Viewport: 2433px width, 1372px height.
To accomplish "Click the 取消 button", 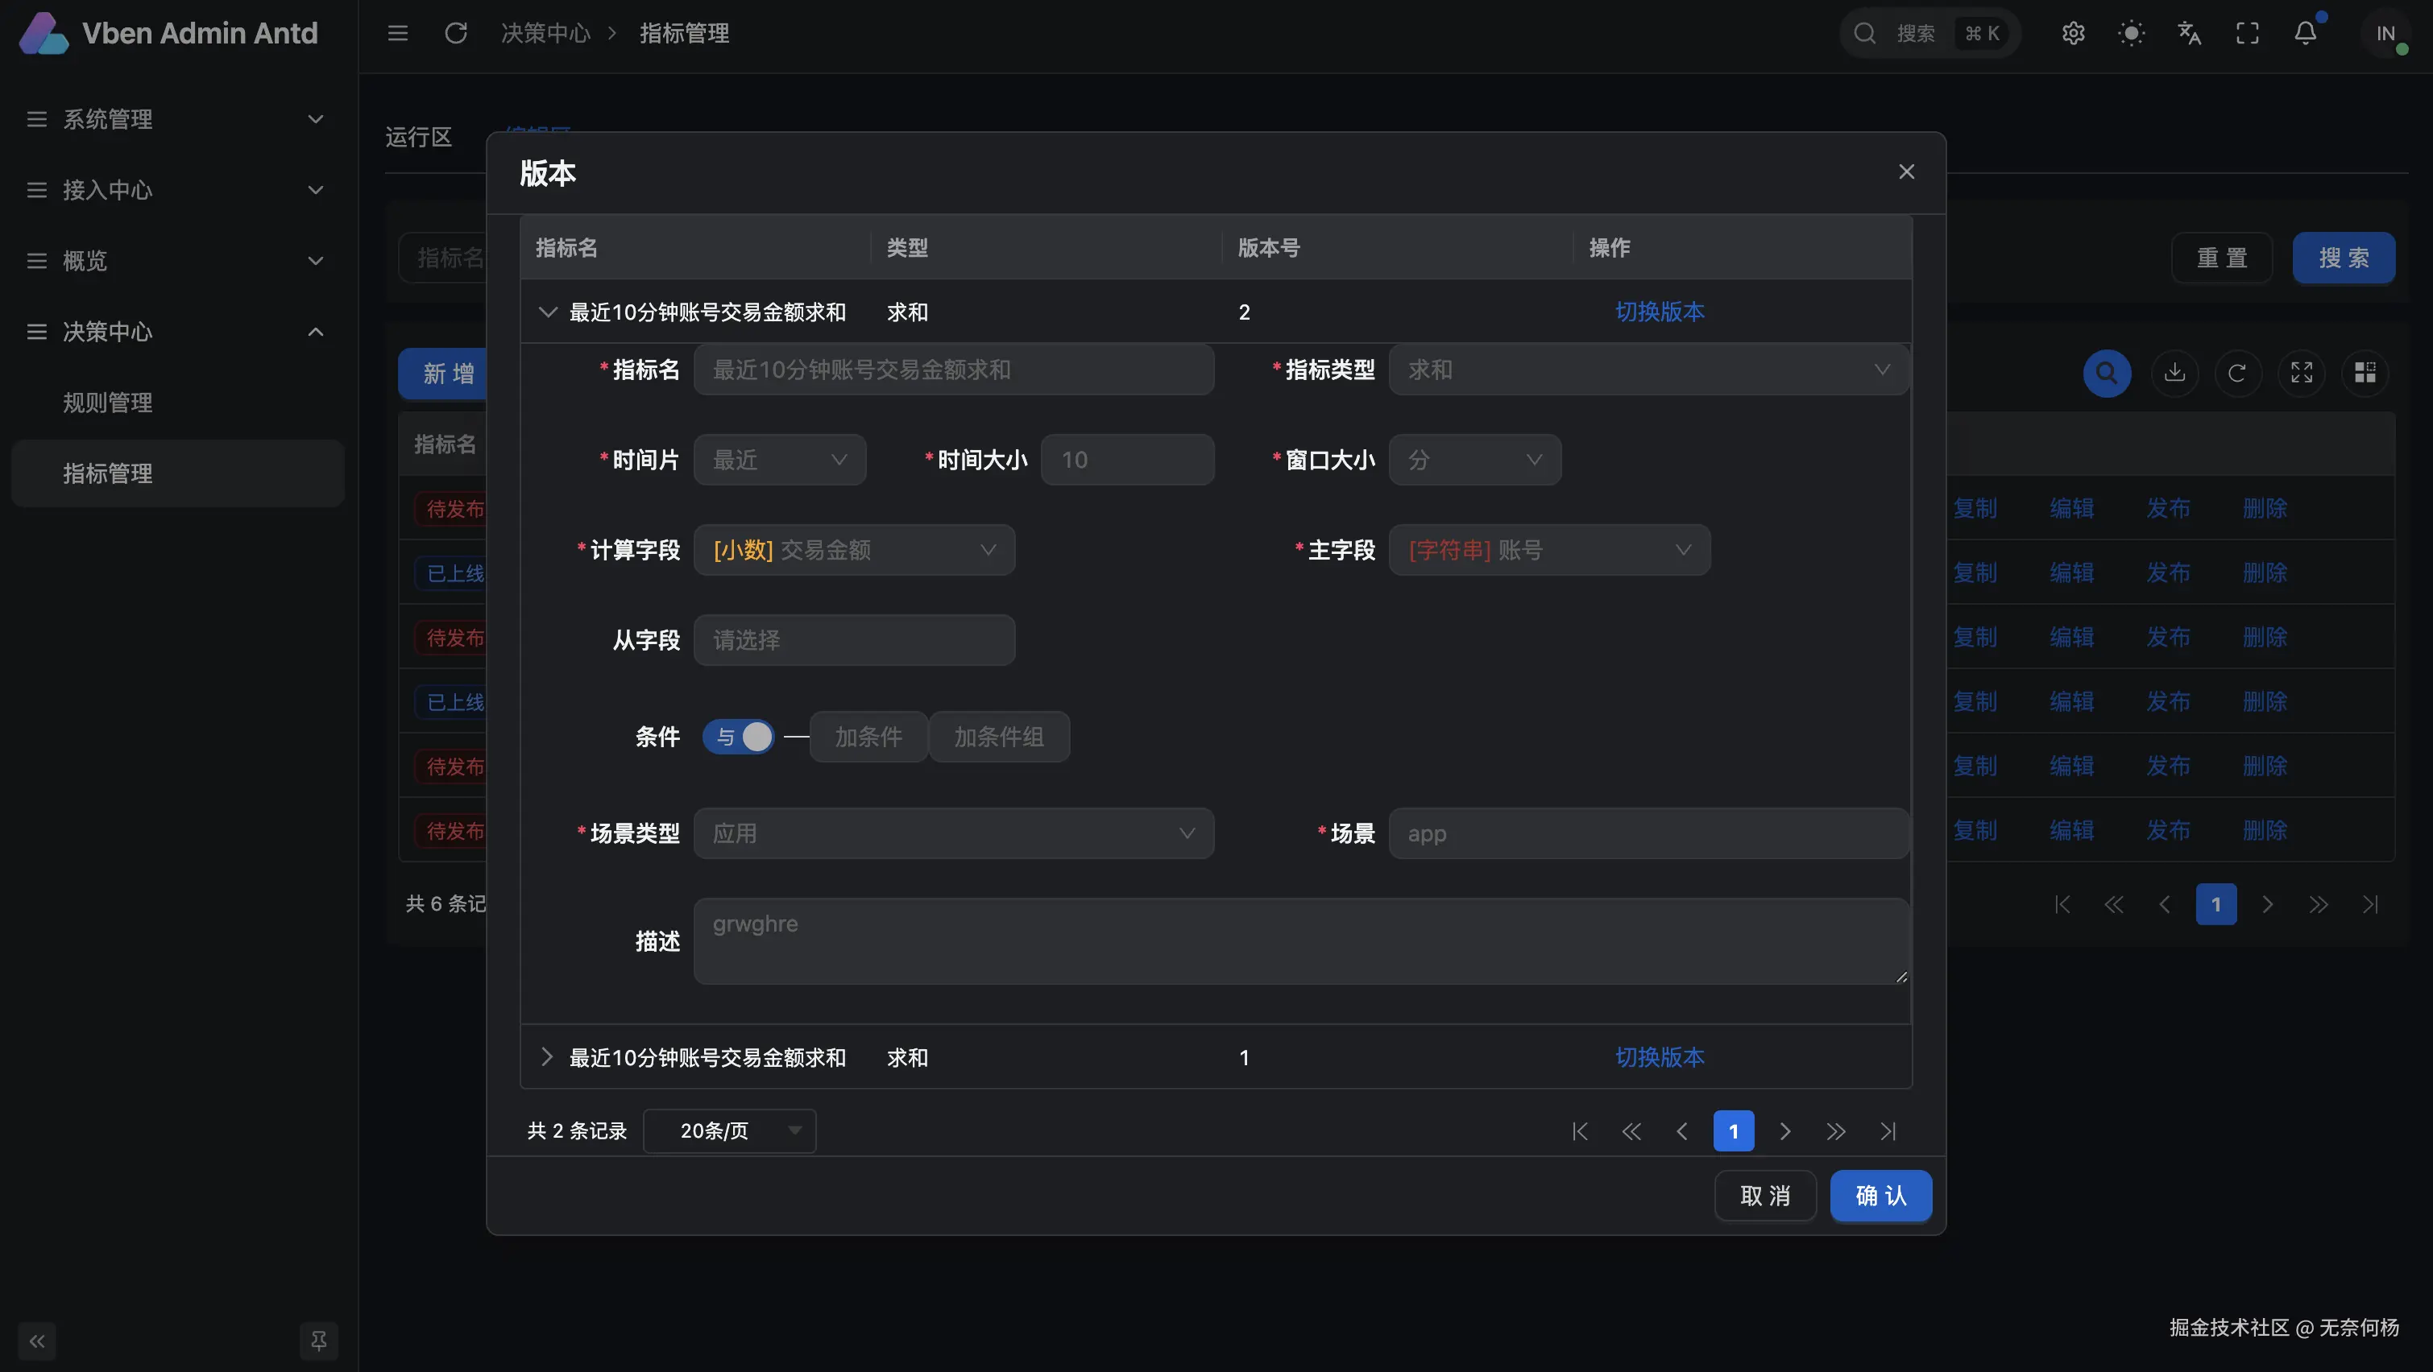I will tap(1764, 1196).
